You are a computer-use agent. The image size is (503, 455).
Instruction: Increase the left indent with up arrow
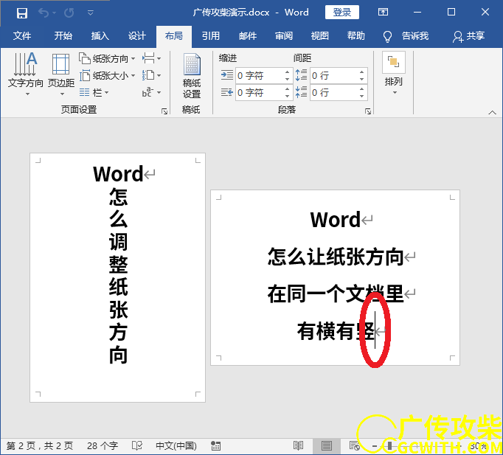287,72
